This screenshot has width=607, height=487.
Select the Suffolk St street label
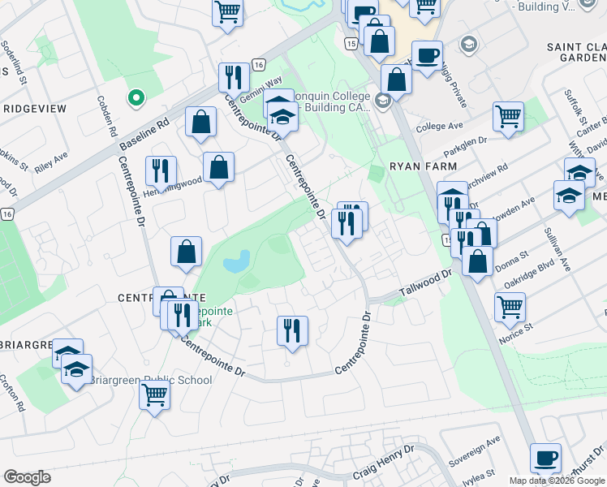point(575,107)
